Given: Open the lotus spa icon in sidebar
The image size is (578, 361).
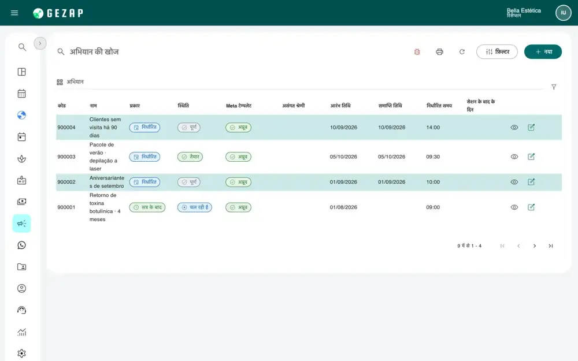Looking at the screenshot, I should 22,159.
